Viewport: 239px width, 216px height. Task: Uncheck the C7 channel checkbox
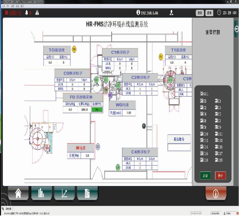(216, 121)
